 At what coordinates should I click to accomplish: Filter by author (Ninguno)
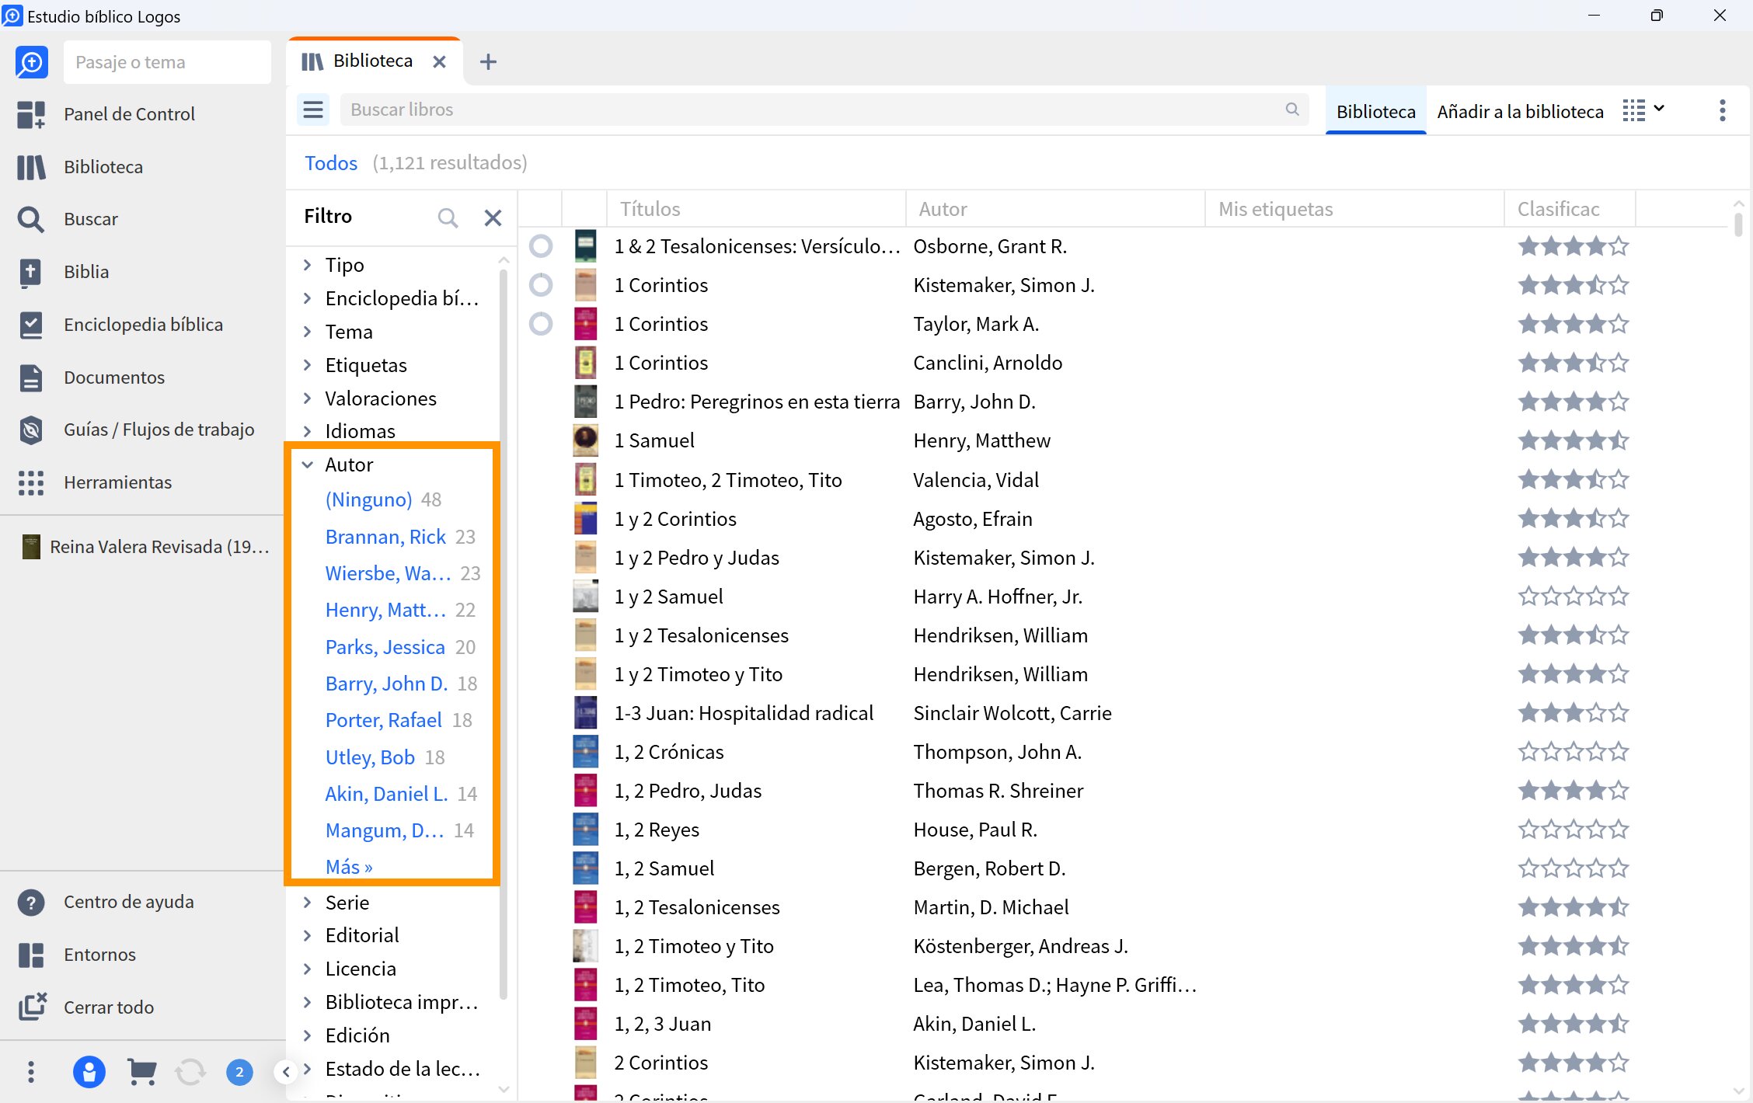(368, 499)
